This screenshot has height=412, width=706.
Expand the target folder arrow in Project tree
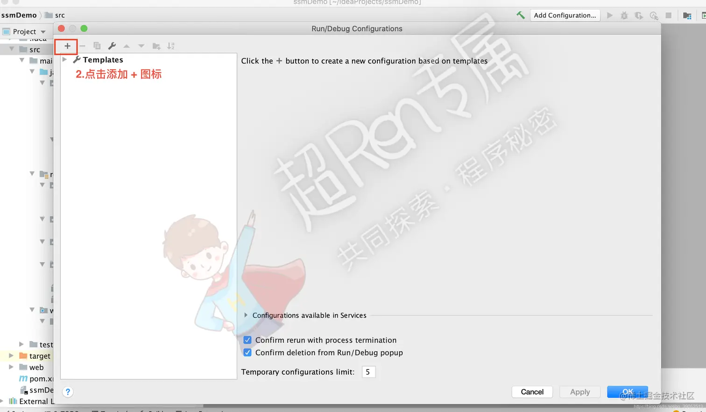click(x=11, y=355)
